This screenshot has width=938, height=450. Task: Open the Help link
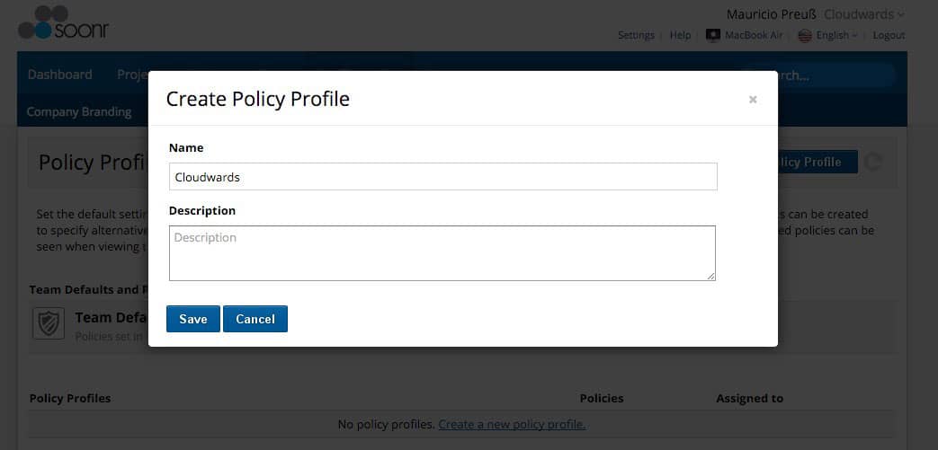point(680,36)
